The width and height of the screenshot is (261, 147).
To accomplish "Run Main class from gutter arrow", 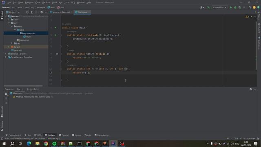I will point(55,28).
